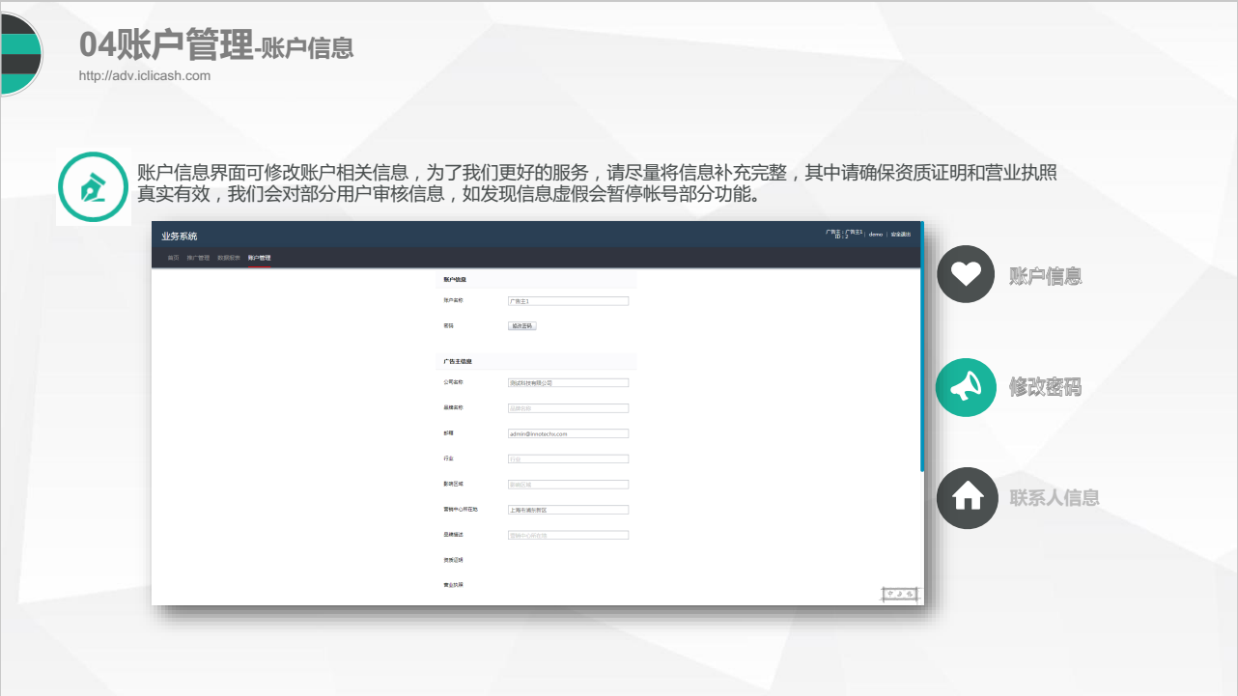Click the leftmost icon in the bottom-right mini toolbar
This screenshot has width=1238, height=696.
[890, 594]
